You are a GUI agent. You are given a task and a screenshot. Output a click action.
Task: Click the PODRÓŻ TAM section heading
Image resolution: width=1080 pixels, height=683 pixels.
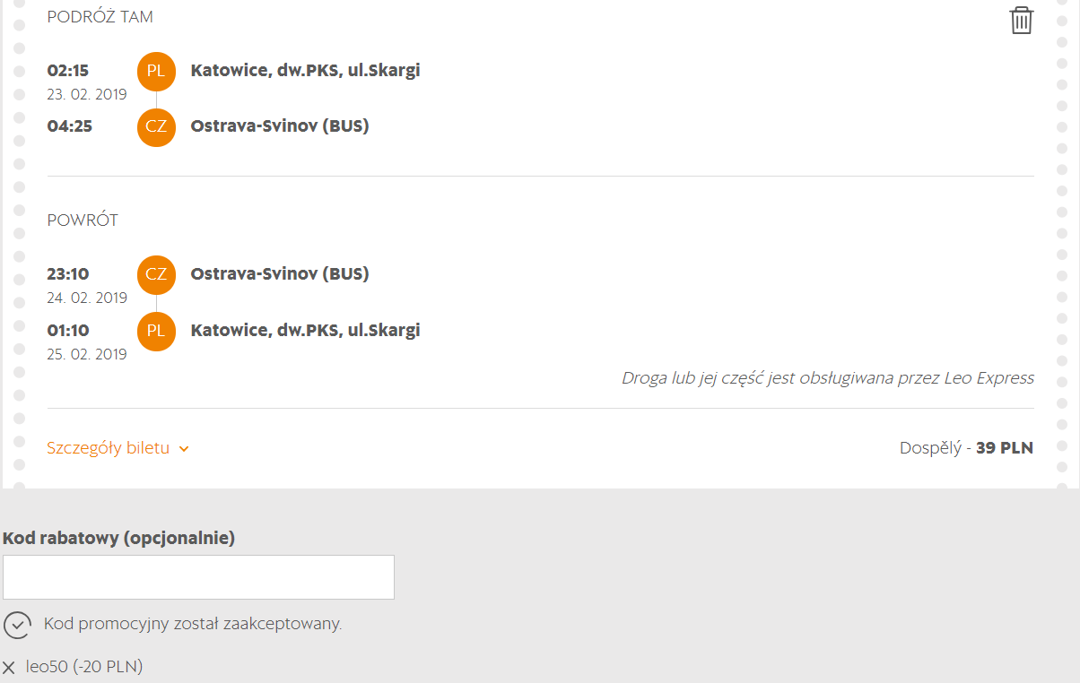point(100,17)
